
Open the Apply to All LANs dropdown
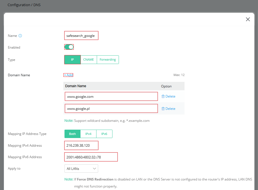(x=81, y=168)
